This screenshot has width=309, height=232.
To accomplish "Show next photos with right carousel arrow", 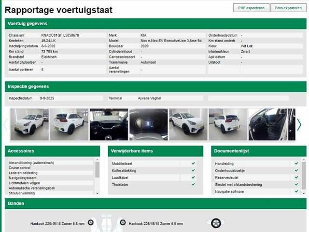I will click(x=299, y=124).
